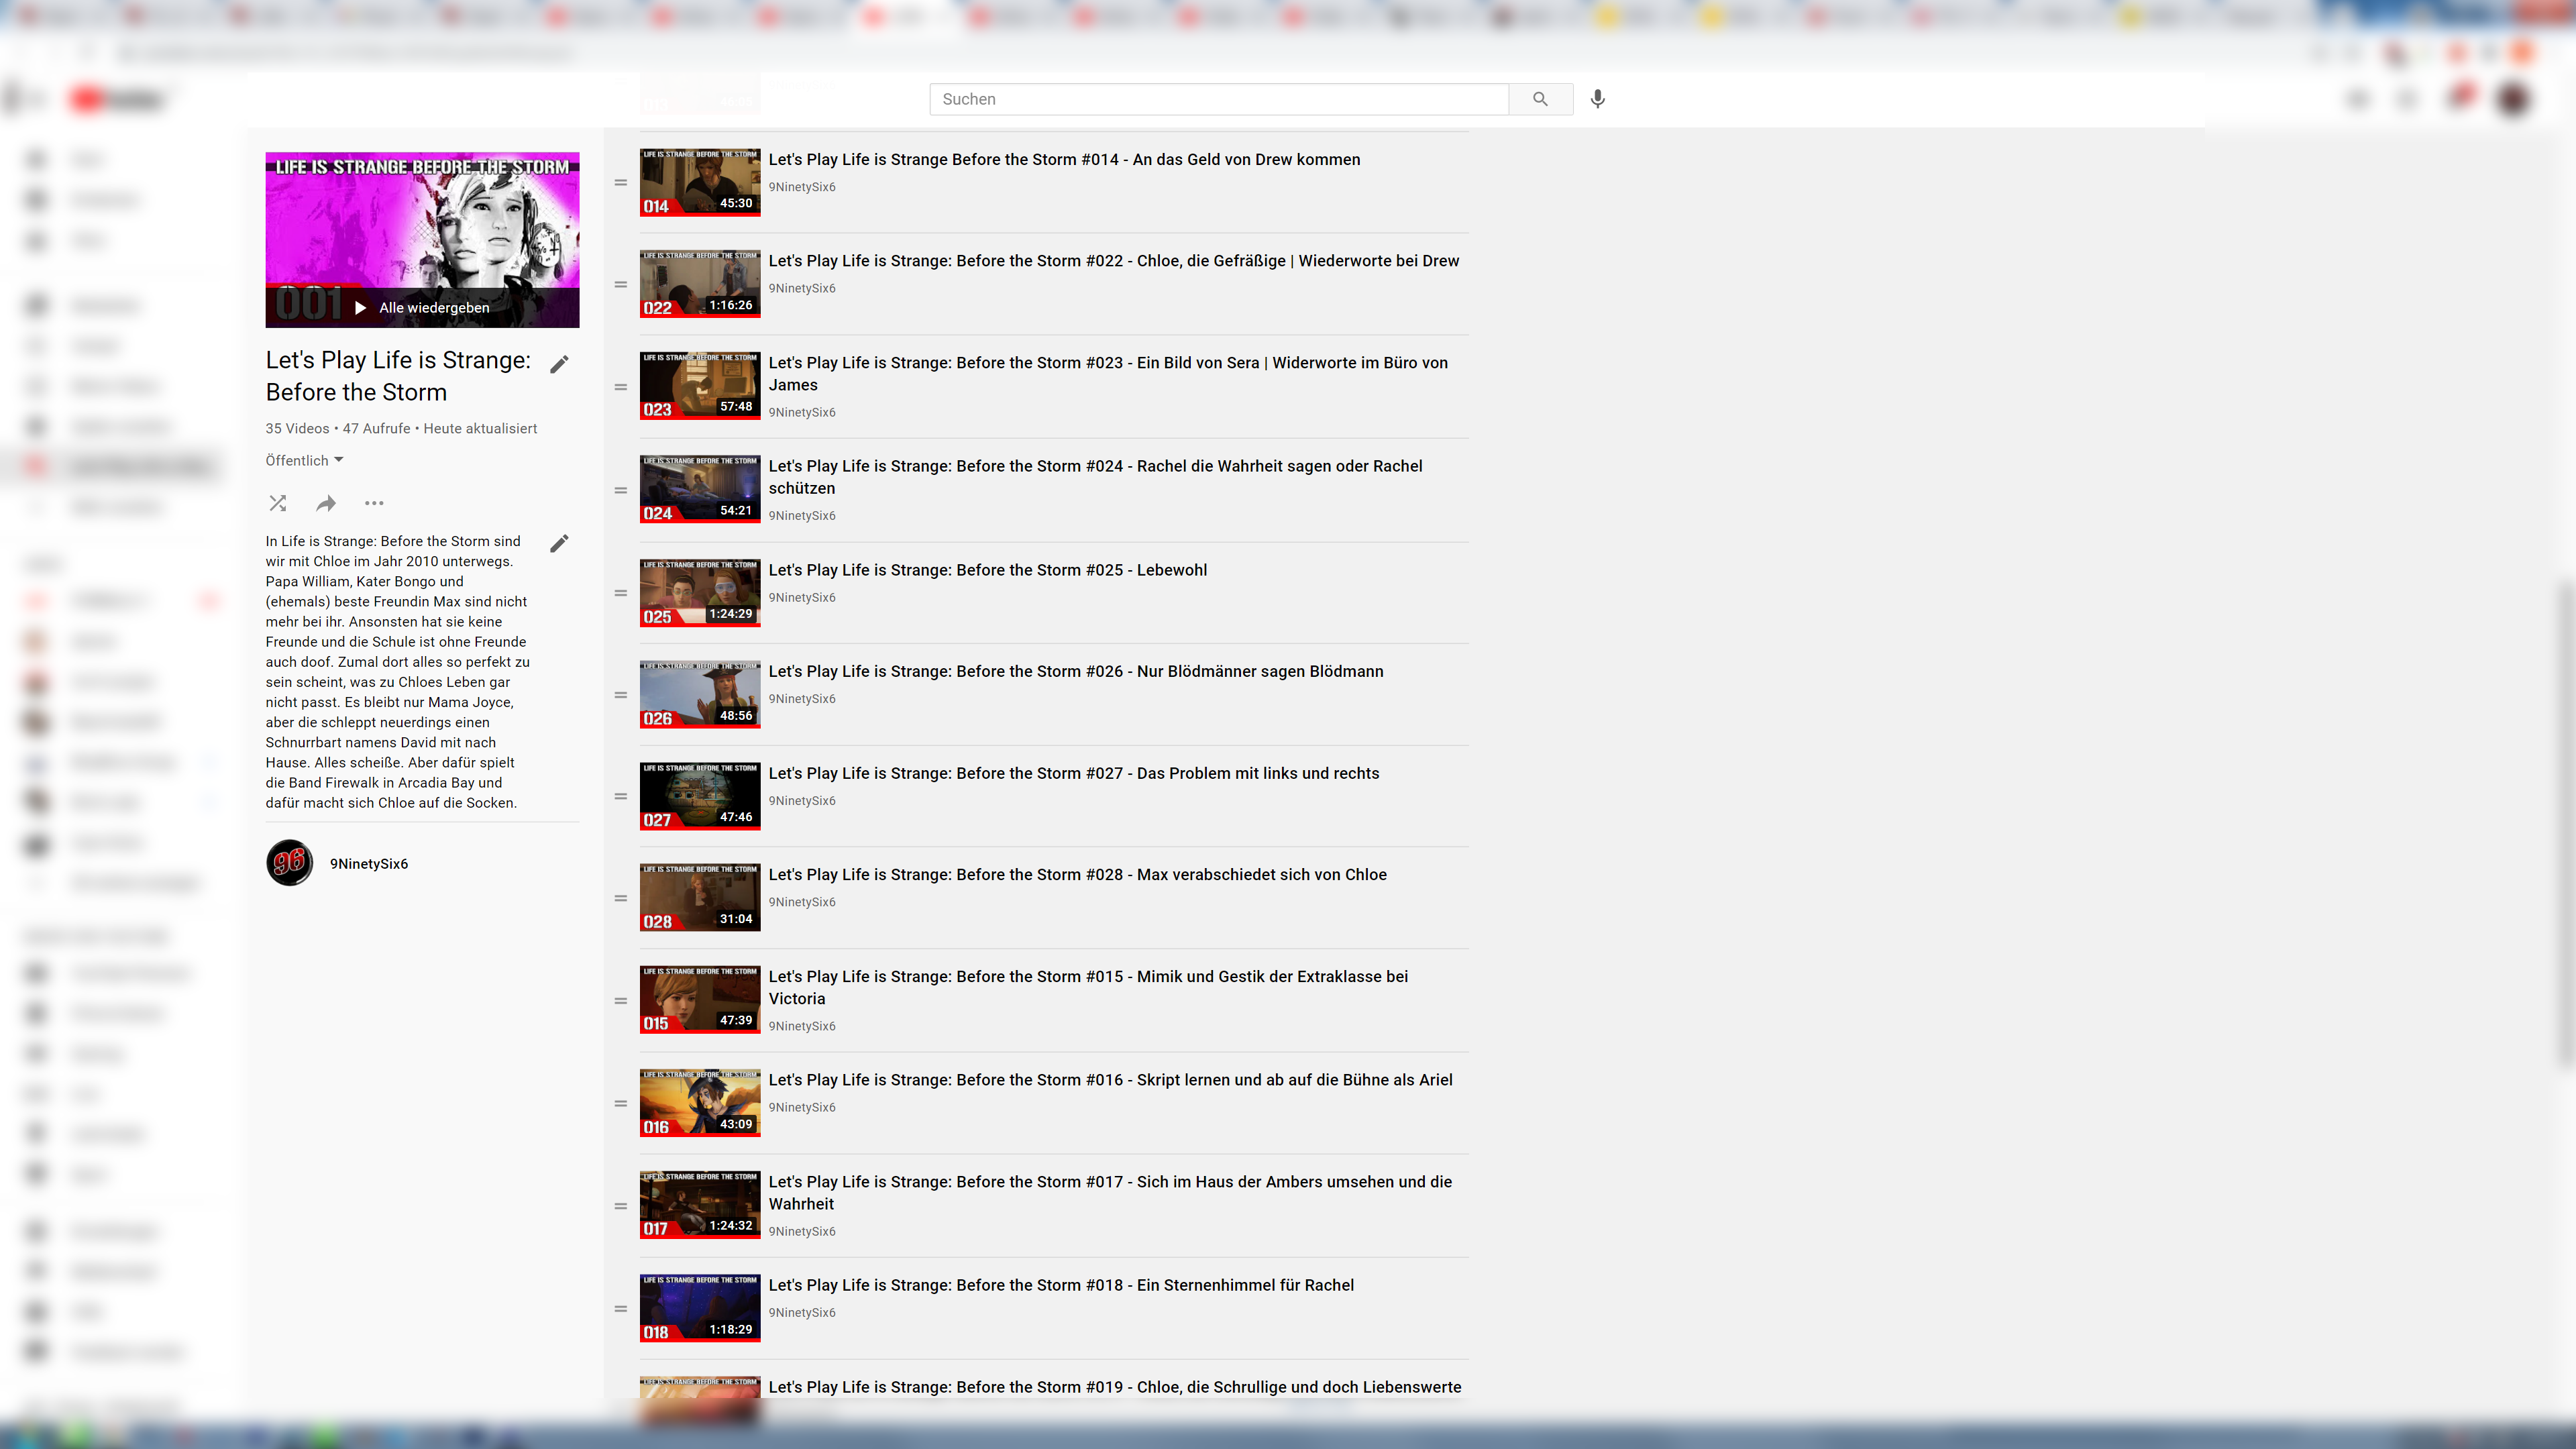Open video #019 Chloe, die Schrullige
This screenshot has height=1449, width=2576.
click(x=1115, y=1388)
